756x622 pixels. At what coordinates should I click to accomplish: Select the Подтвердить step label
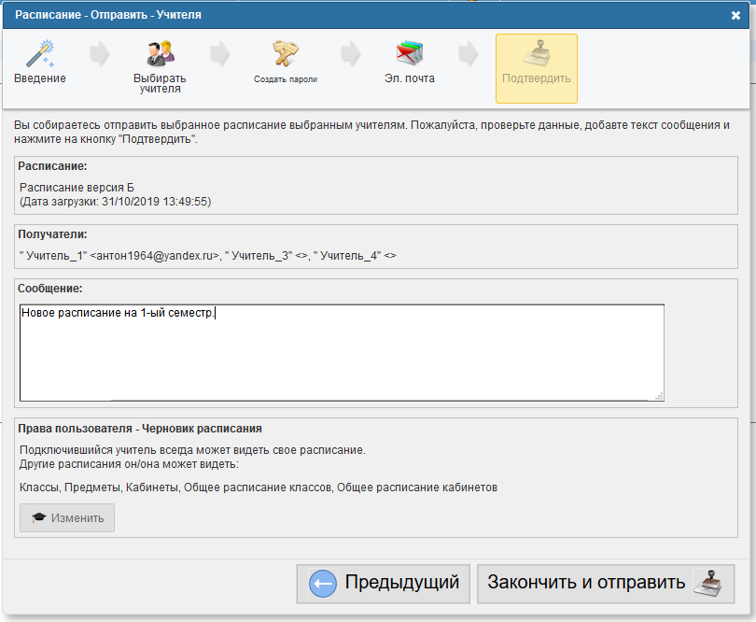tap(536, 78)
